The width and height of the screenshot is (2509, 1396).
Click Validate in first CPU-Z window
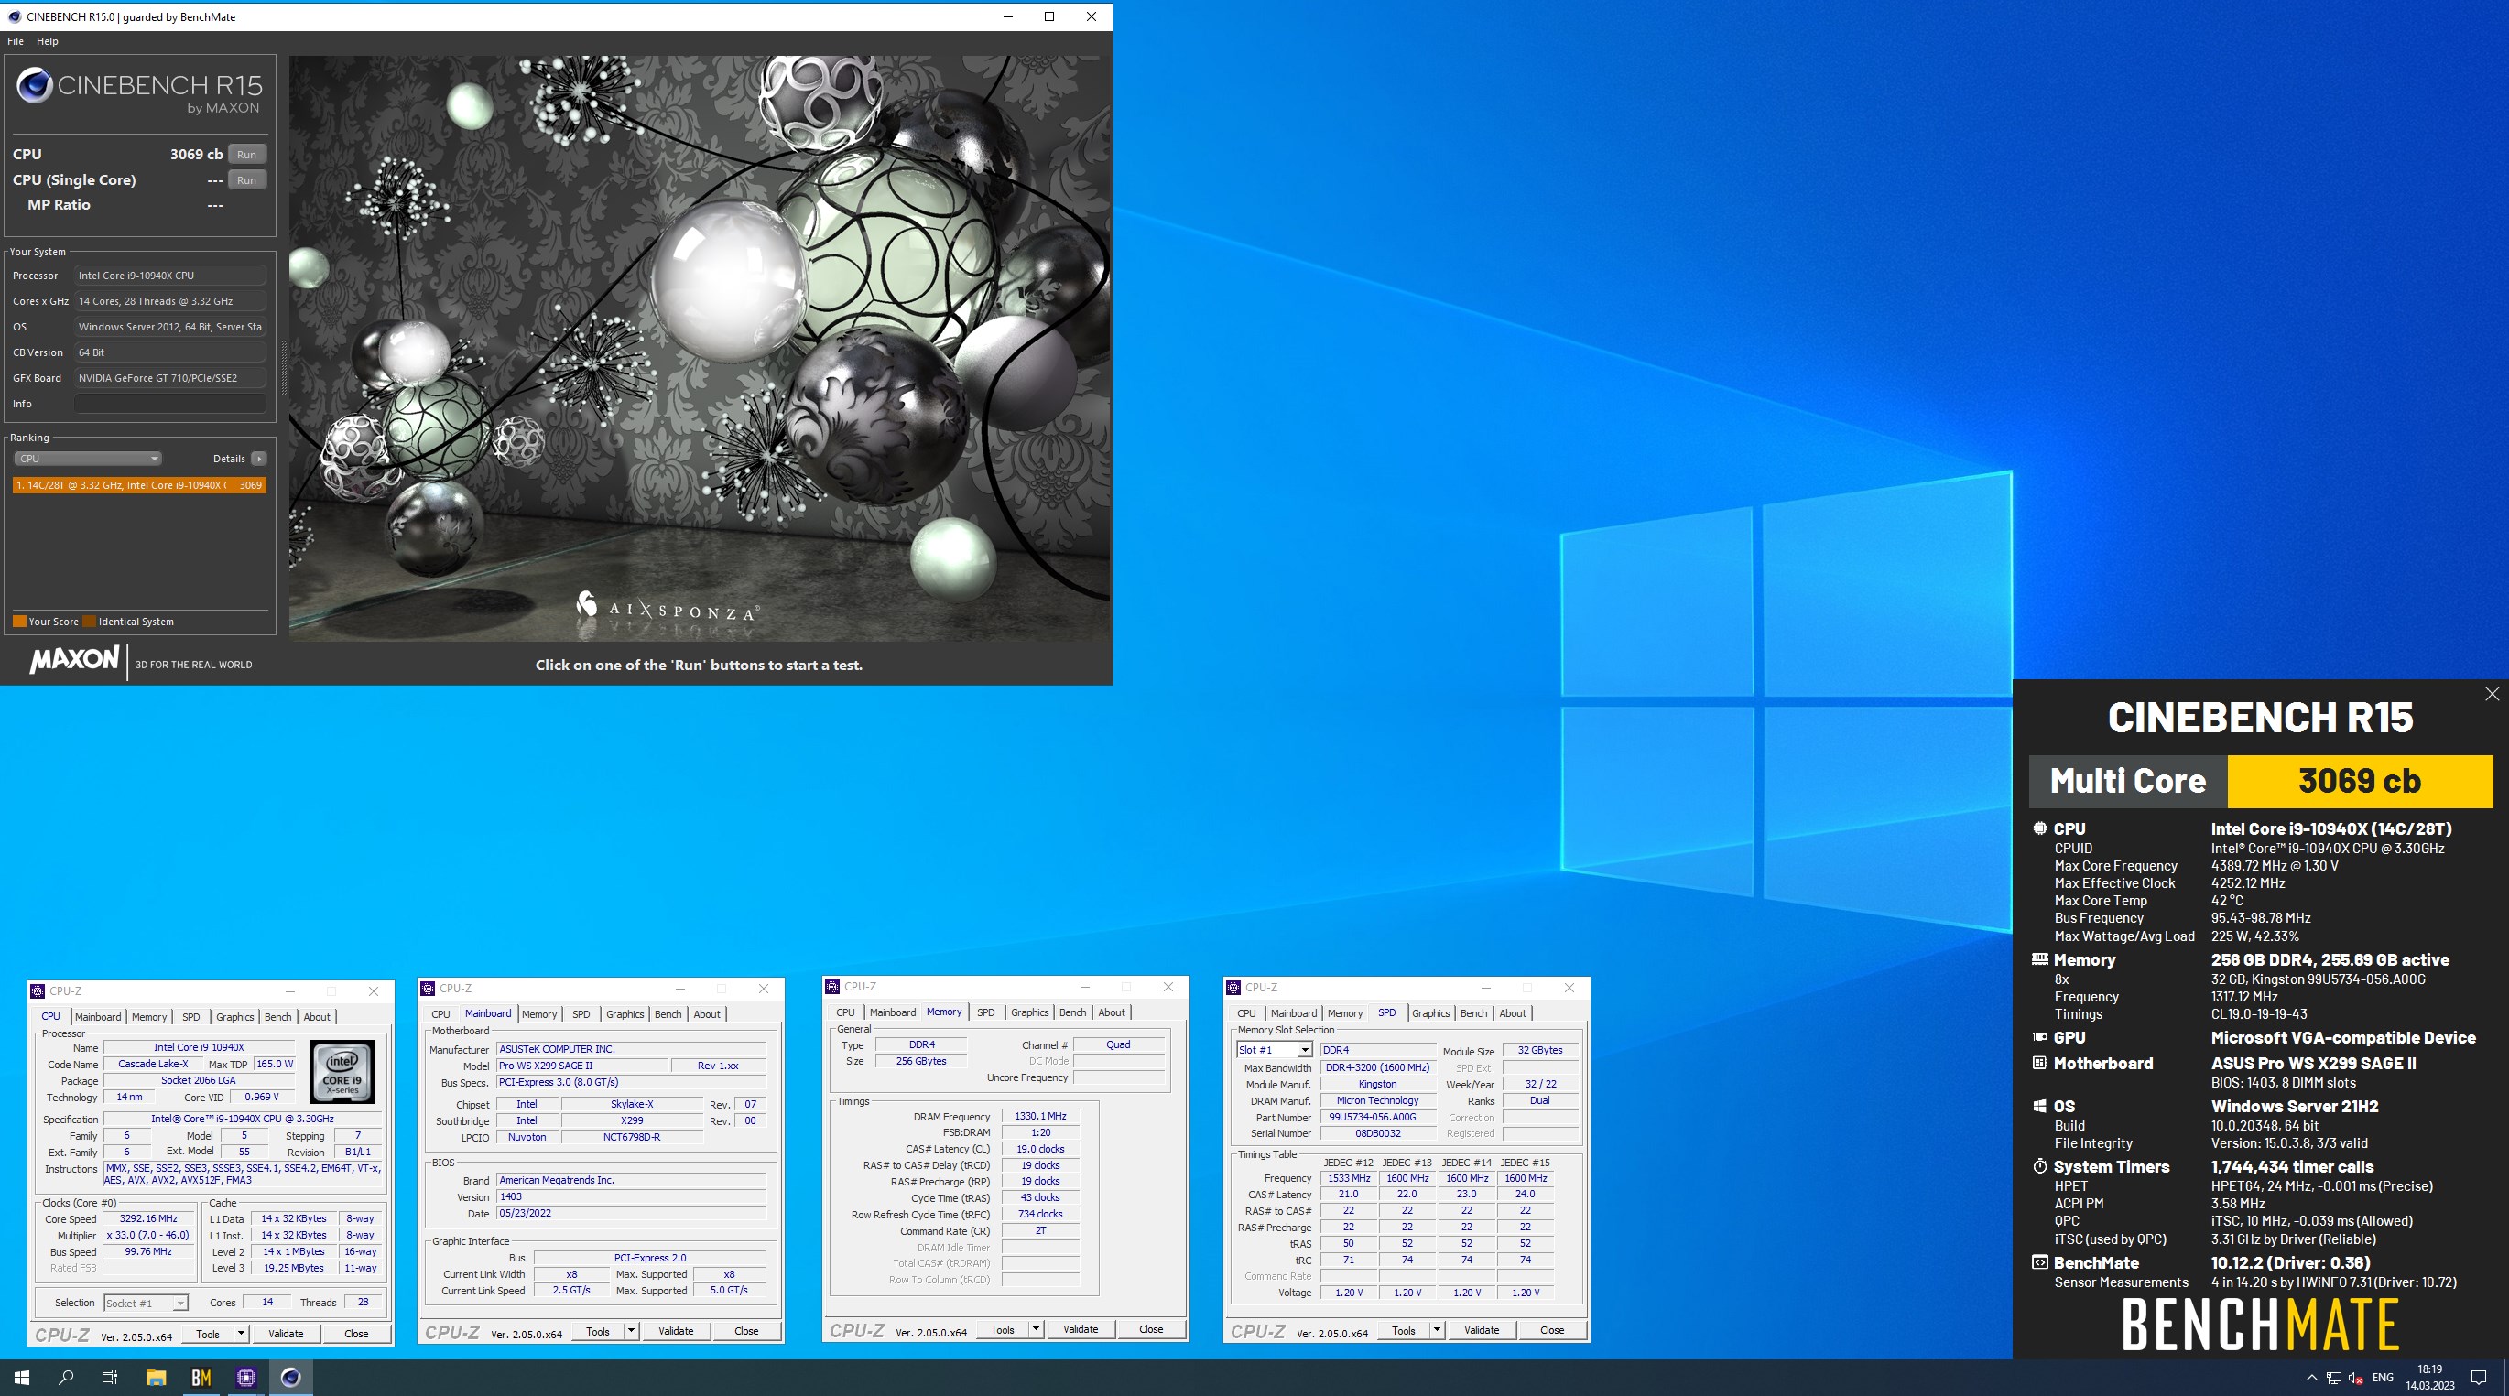pyautogui.click(x=286, y=1334)
